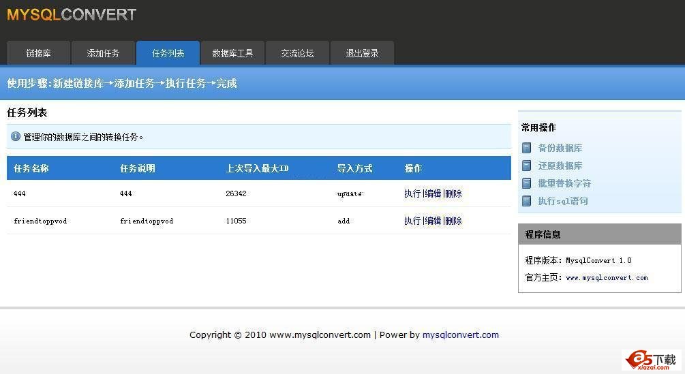
Task: Click the book icon next to 执行sql语句
Action: [526, 201]
